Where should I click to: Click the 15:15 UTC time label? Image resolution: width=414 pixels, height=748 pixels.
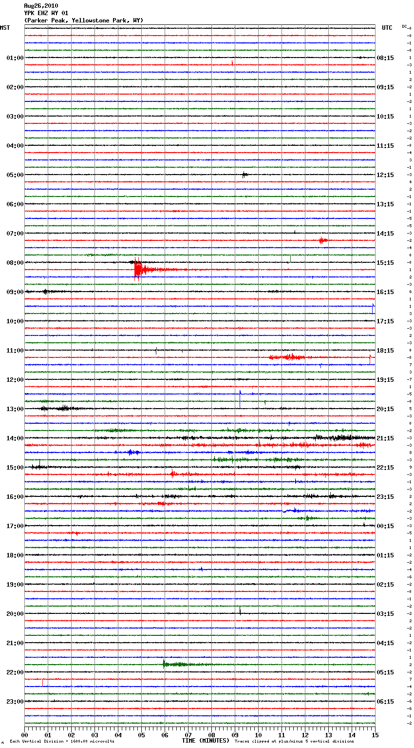(x=385, y=263)
